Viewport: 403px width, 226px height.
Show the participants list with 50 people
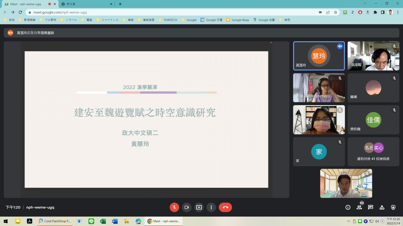coord(359,207)
